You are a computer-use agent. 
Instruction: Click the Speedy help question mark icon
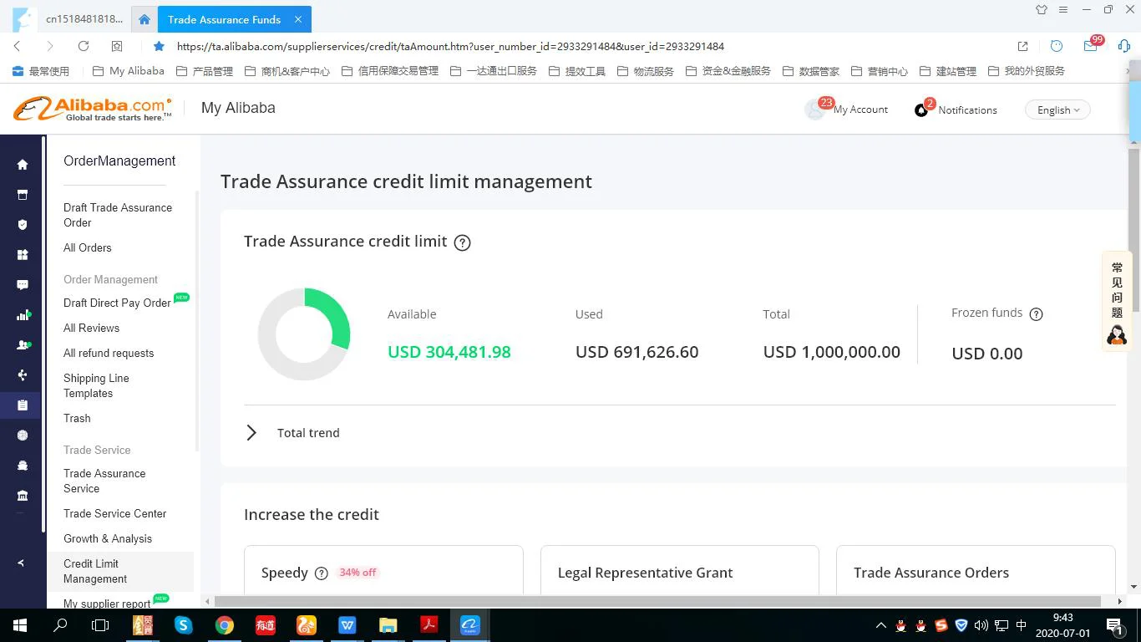click(x=321, y=573)
